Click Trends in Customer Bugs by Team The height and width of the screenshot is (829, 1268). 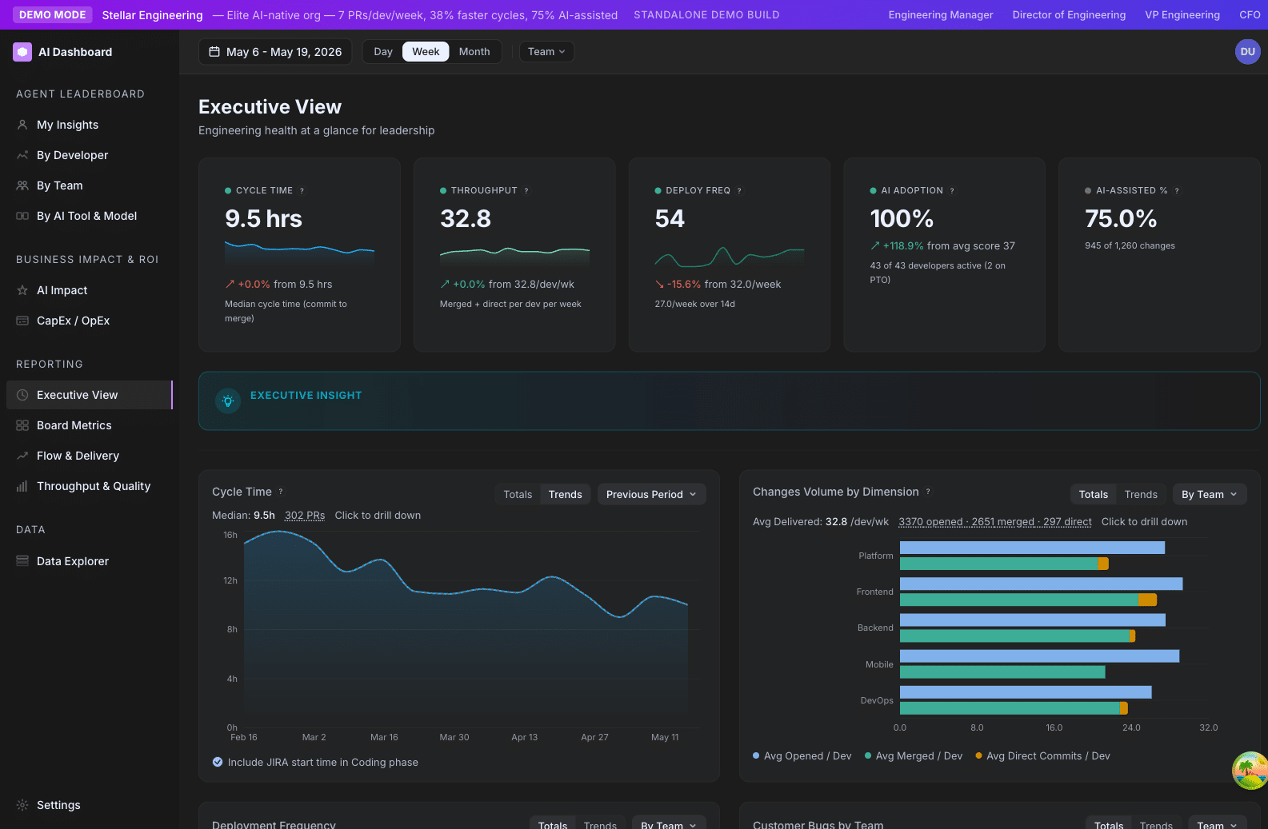(1156, 824)
